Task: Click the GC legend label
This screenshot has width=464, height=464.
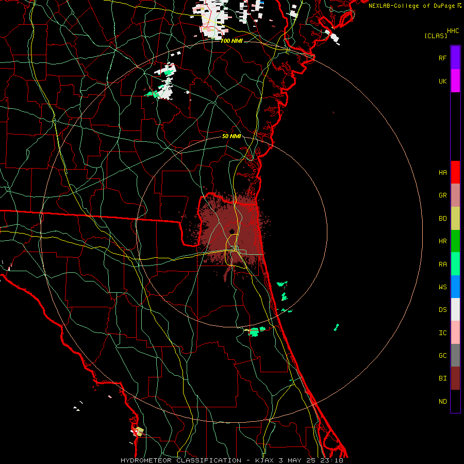Action: 442,356
